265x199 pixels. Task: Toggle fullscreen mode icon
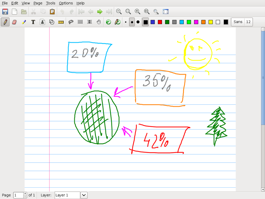[x=166, y=12]
